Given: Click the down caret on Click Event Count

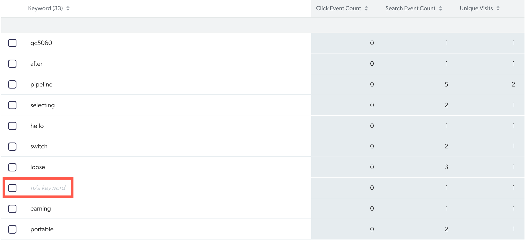Looking at the screenshot, I should [366, 9].
